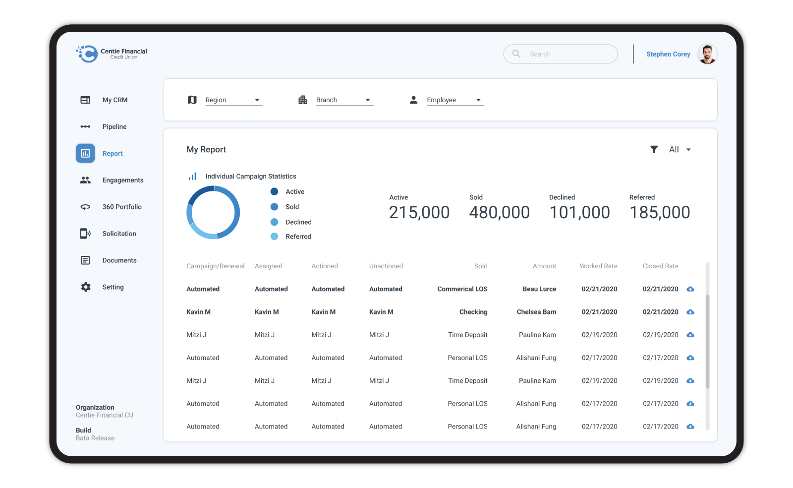Click the Beau Lurce cell
Image resolution: width=793 pixels, height=488 pixels.
coord(539,289)
